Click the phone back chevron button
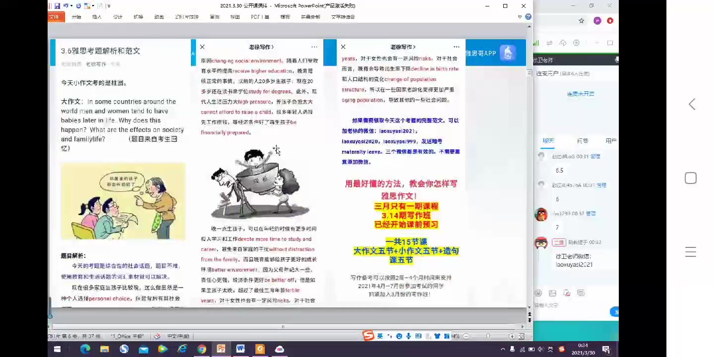714x357 pixels. click(x=692, y=104)
